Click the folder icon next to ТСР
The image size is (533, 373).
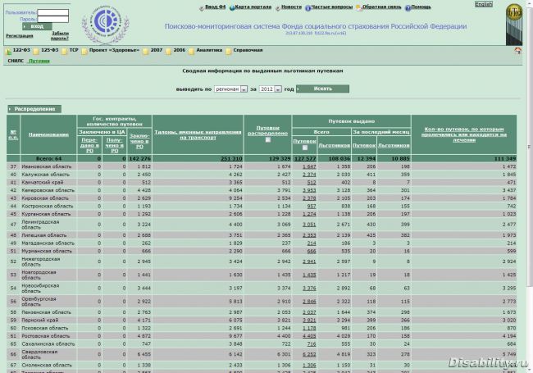coord(64,52)
